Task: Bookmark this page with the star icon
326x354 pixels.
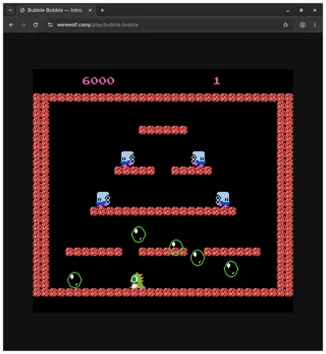Action: tap(285, 24)
